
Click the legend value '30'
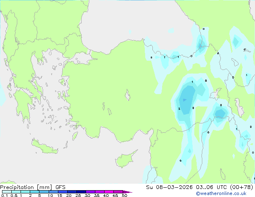pyautogui.click(x=87, y=195)
